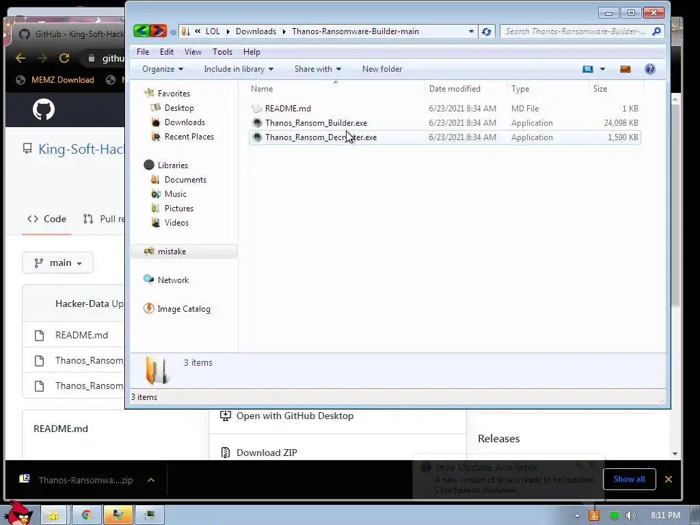Click the clock showing 8:11 PM
Image resolution: width=700 pixels, height=525 pixels.
tap(665, 515)
